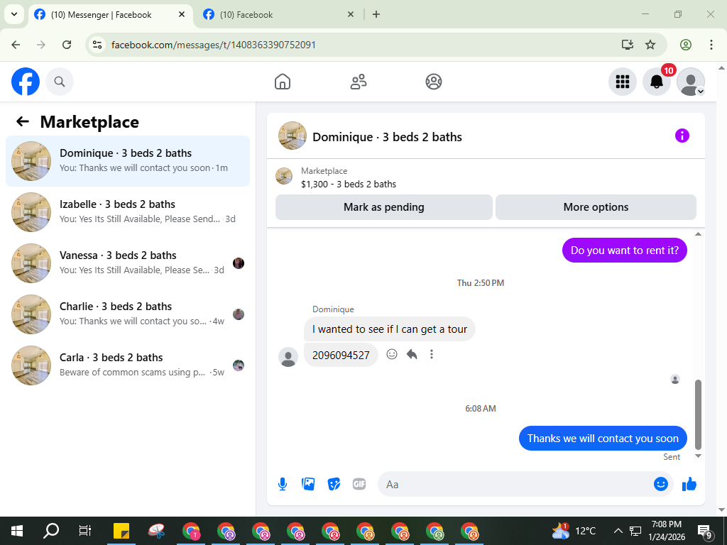Image resolution: width=727 pixels, height=545 pixels.
Task: Click the Thanks we will contact you soon bubble
Action: click(603, 439)
